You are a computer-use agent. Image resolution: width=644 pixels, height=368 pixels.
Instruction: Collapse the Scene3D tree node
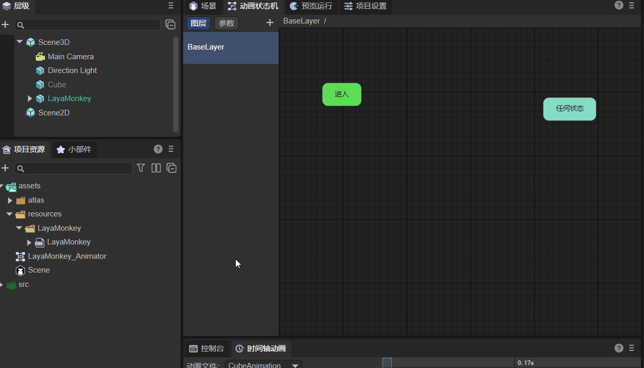tap(19, 42)
